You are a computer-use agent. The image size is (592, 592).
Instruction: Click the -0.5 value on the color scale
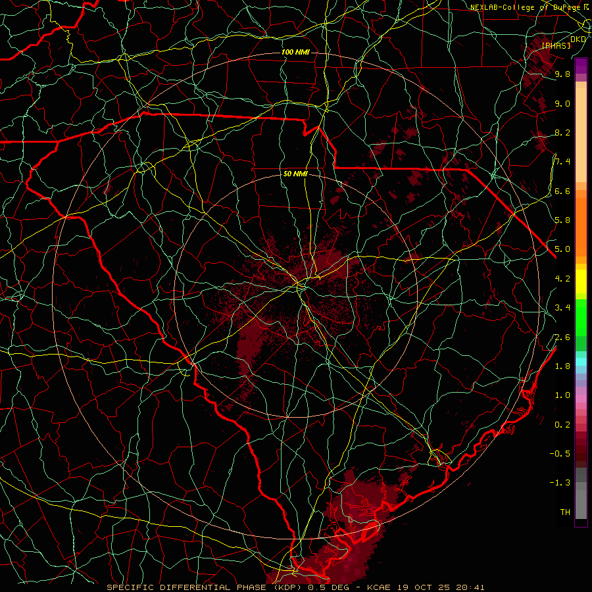pos(560,454)
